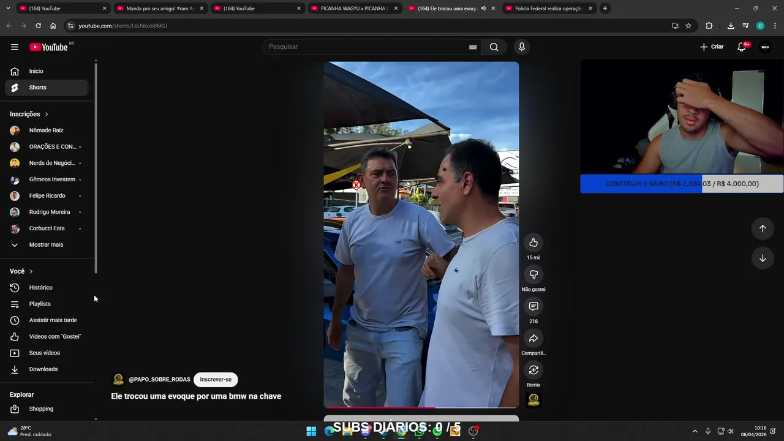Click the search magnifier button
Screen dimensions: 784x441
click(494, 47)
